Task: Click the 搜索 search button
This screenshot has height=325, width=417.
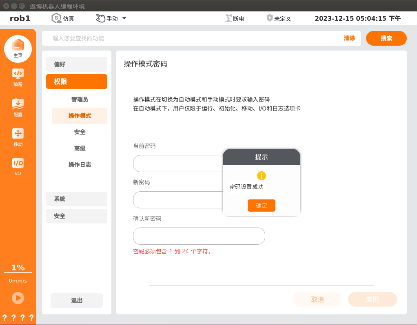Action: click(386, 38)
